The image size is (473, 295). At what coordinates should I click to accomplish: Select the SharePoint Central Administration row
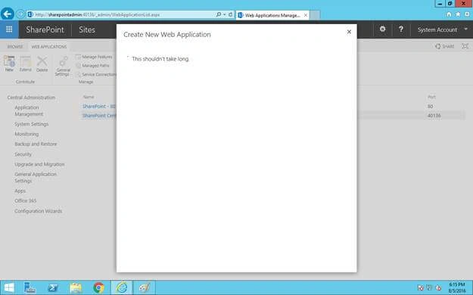point(99,116)
